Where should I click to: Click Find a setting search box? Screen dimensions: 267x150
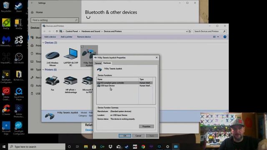tap(55, 20)
